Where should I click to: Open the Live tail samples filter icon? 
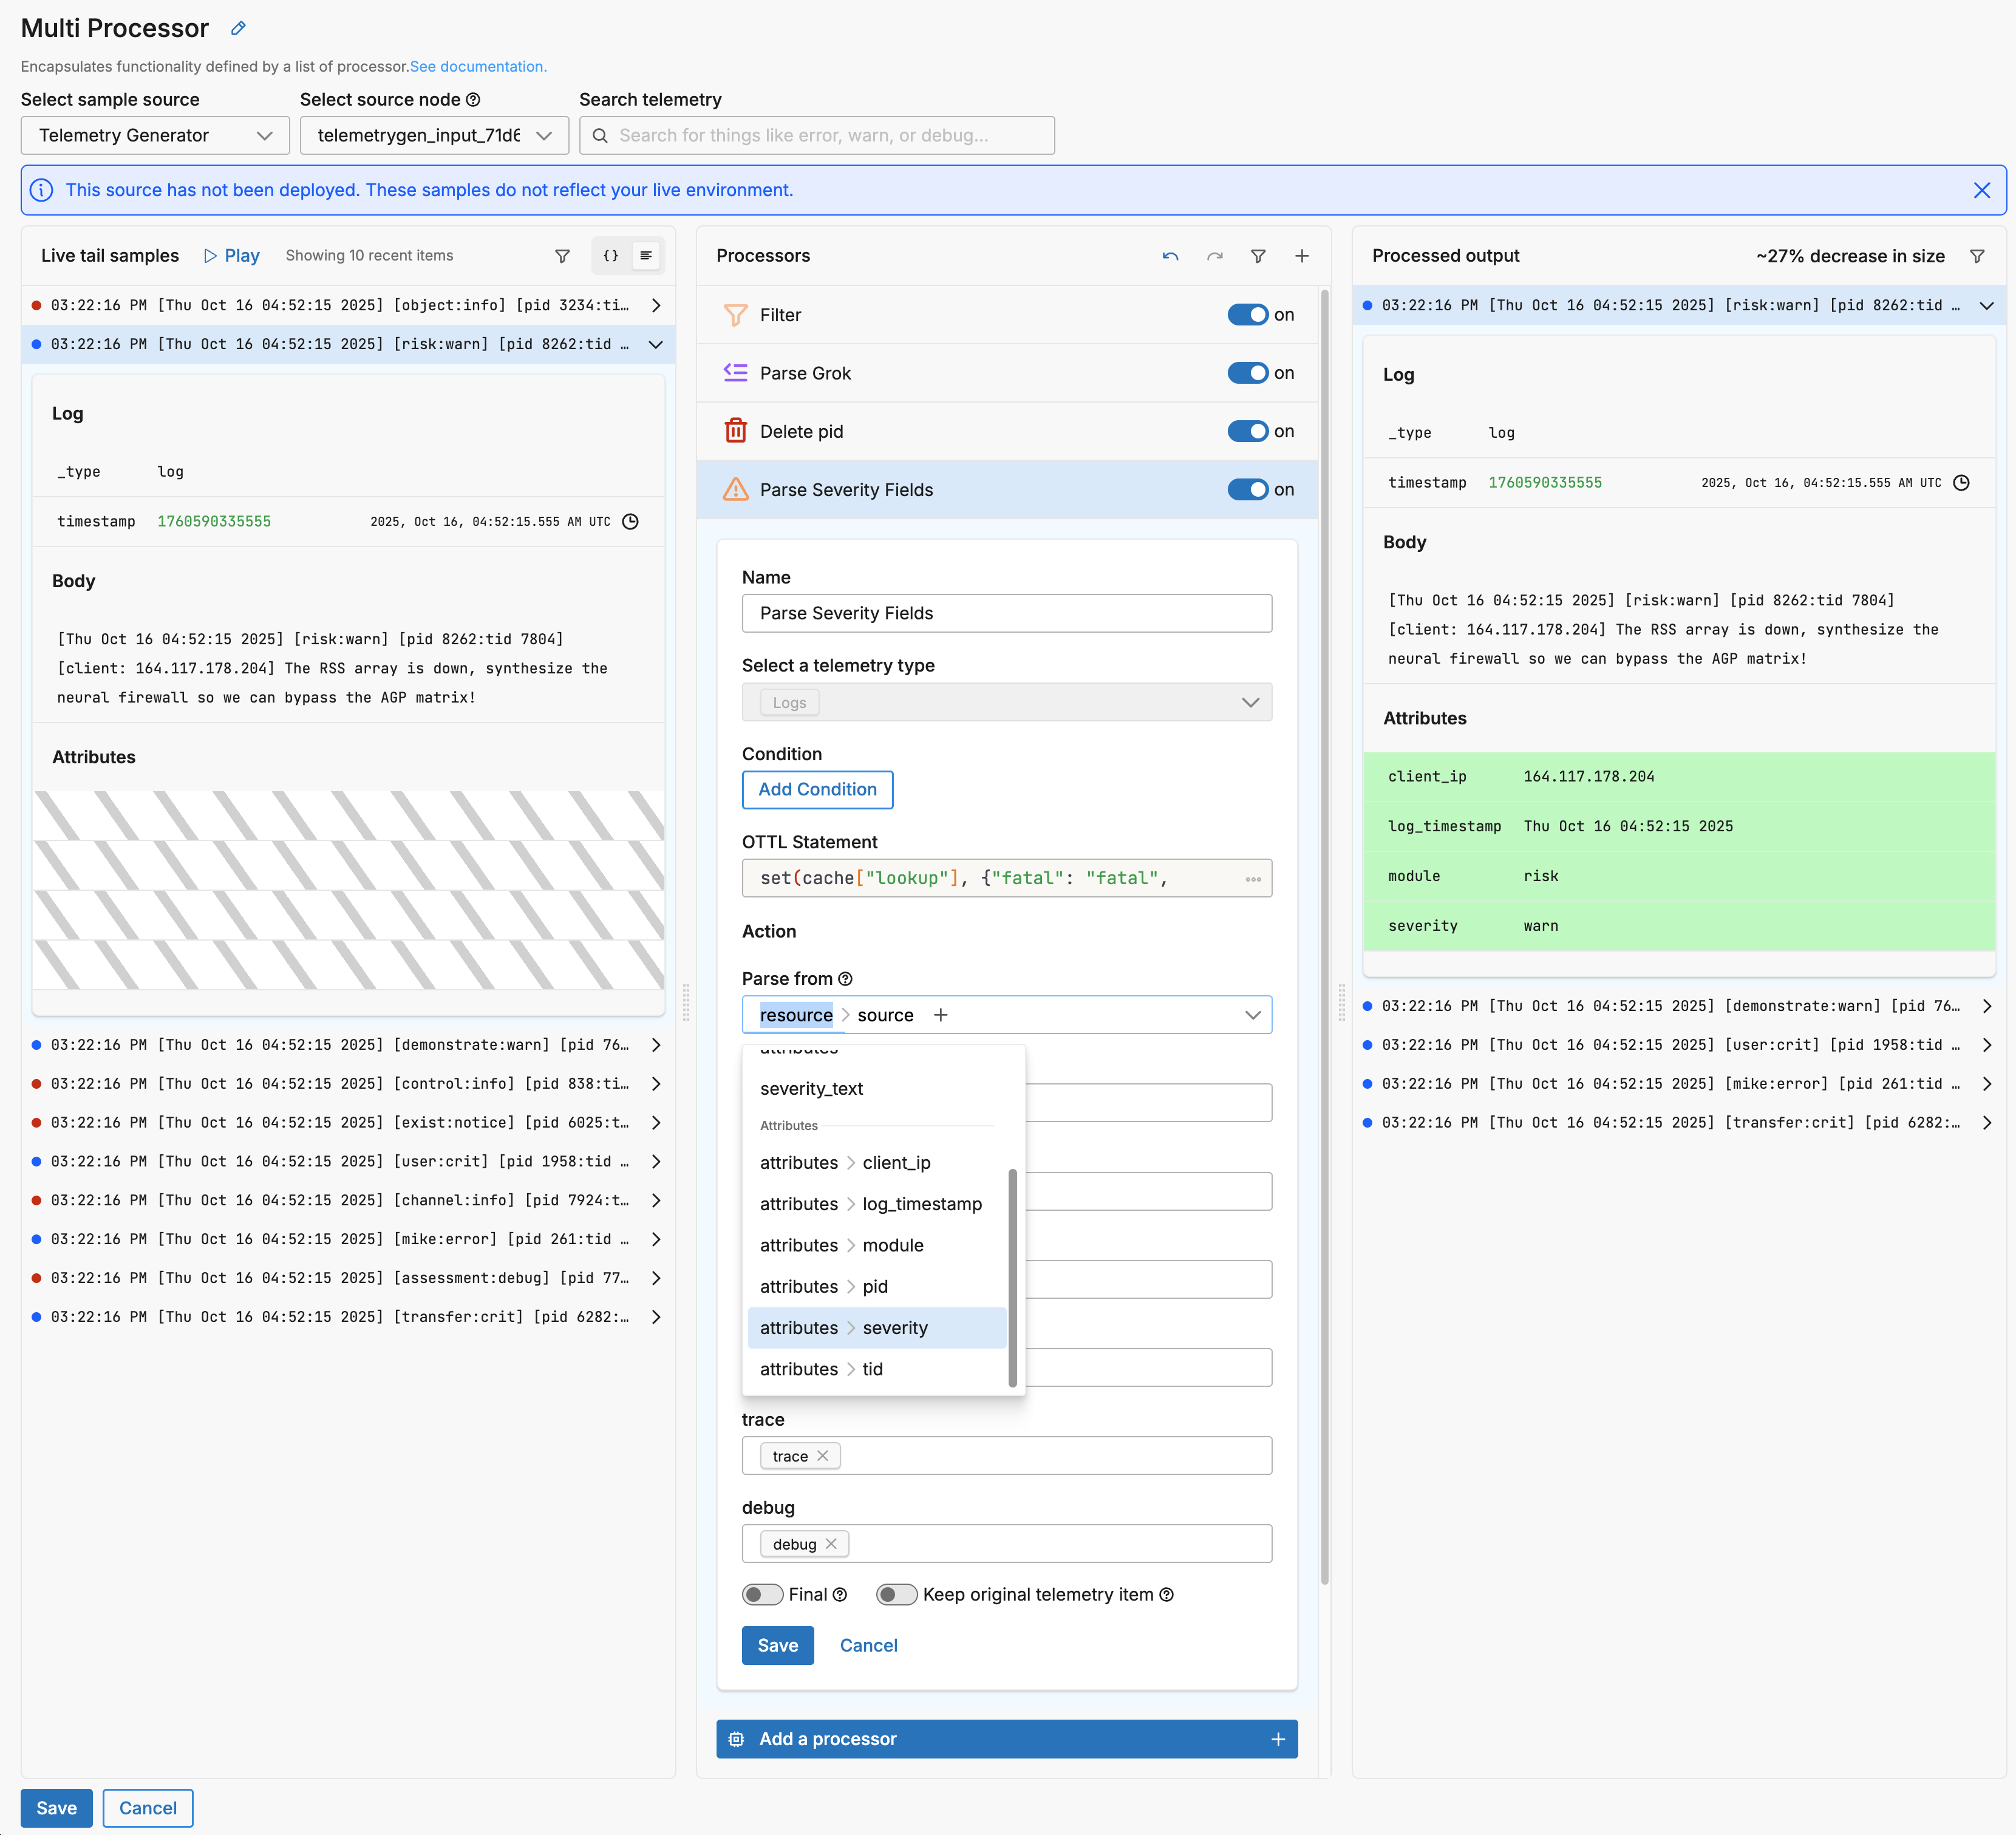pos(562,256)
